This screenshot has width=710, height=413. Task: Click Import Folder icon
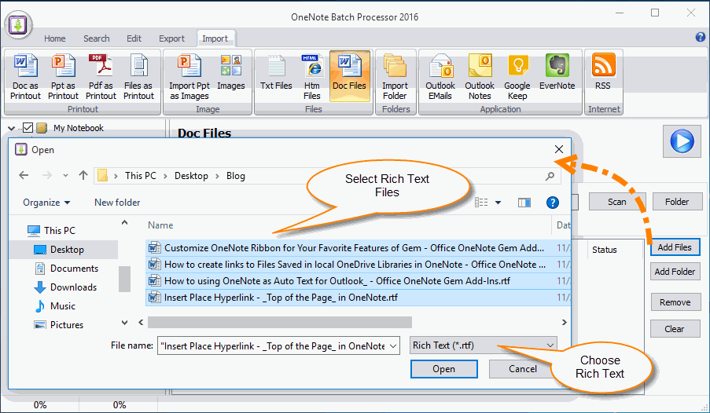coord(395,77)
